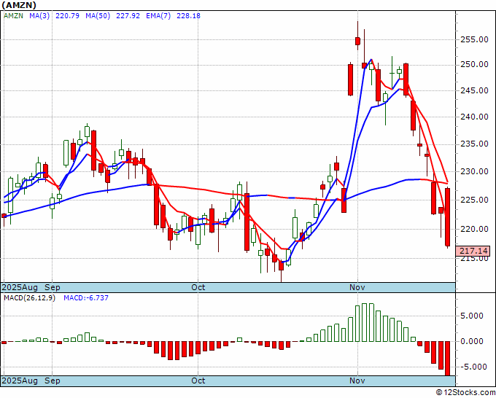
Task: Click the 5.000 MACD axis label
Action: pyautogui.click(x=473, y=316)
